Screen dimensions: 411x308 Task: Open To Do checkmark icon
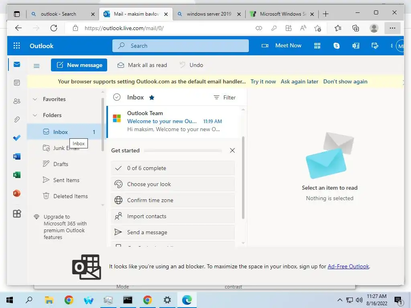(17, 138)
